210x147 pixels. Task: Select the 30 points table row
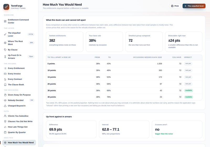124,91
